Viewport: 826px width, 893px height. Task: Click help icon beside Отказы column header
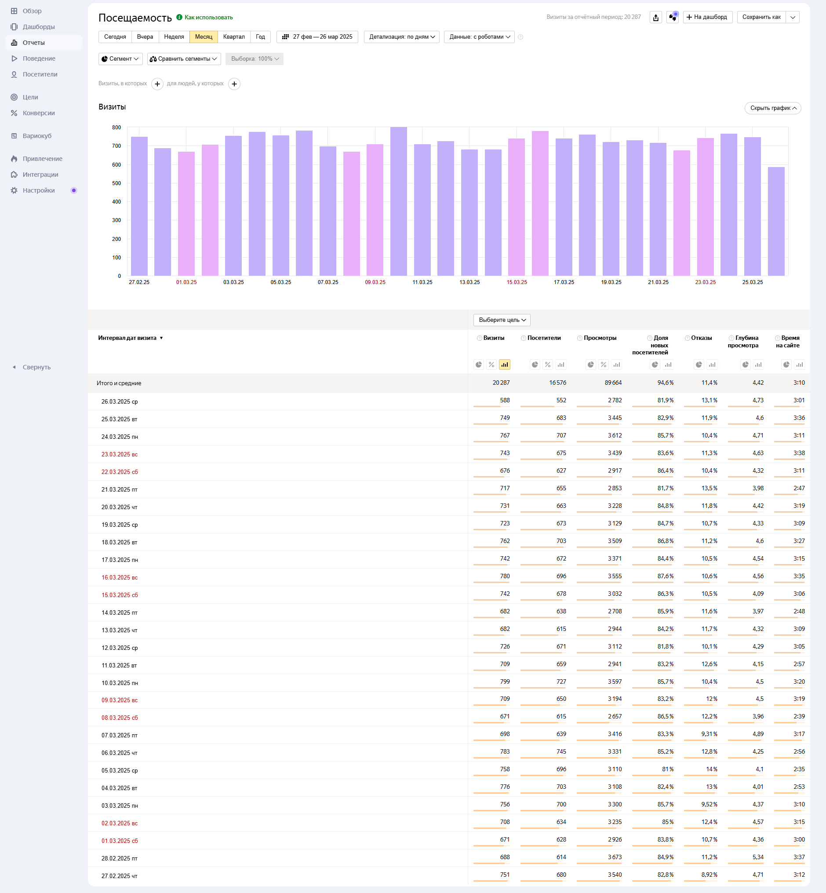[x=688, y=339]
